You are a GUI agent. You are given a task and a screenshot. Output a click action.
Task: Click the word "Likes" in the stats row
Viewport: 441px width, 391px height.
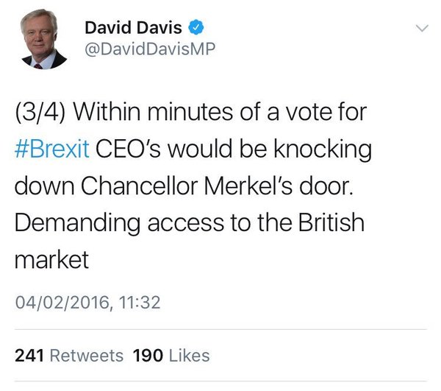189,355
